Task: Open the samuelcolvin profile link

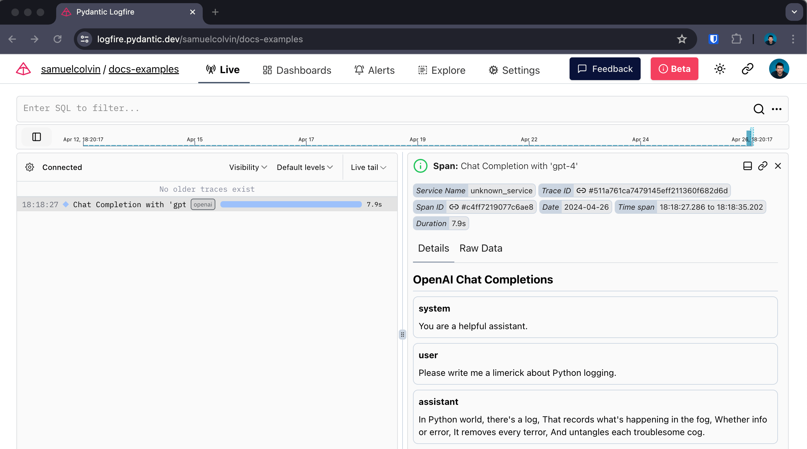Action: tap(70, 69)
